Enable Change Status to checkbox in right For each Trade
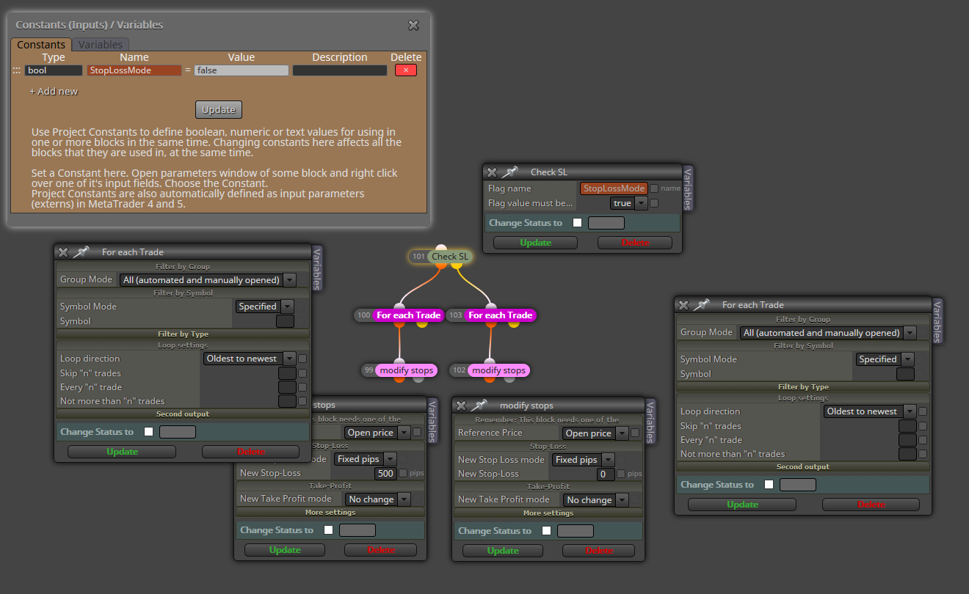 [769, 485]
